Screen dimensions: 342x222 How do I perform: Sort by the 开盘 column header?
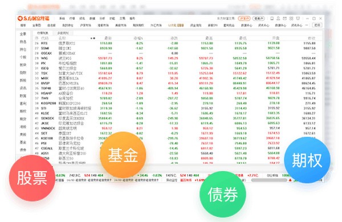pos(276,38)
